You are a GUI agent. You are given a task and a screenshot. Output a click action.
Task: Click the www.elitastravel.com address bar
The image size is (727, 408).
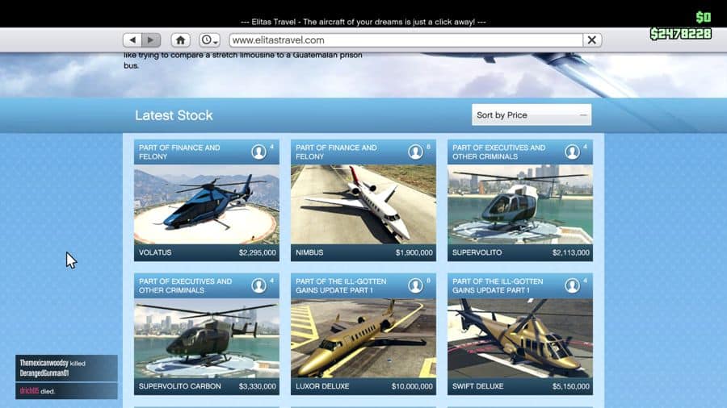pyautogui.click(x=406, y=40)
